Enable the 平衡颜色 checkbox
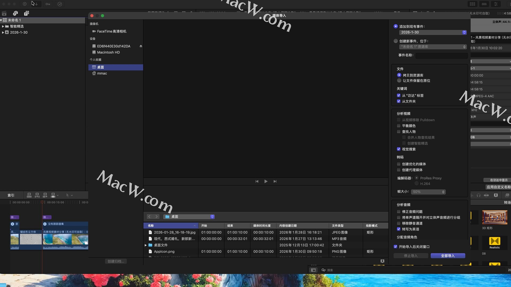 399,126
